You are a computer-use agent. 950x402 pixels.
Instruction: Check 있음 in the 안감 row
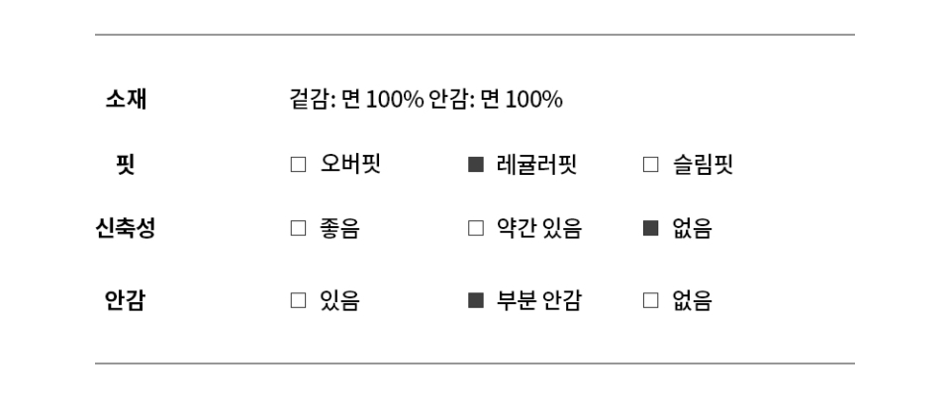(298, 301)
